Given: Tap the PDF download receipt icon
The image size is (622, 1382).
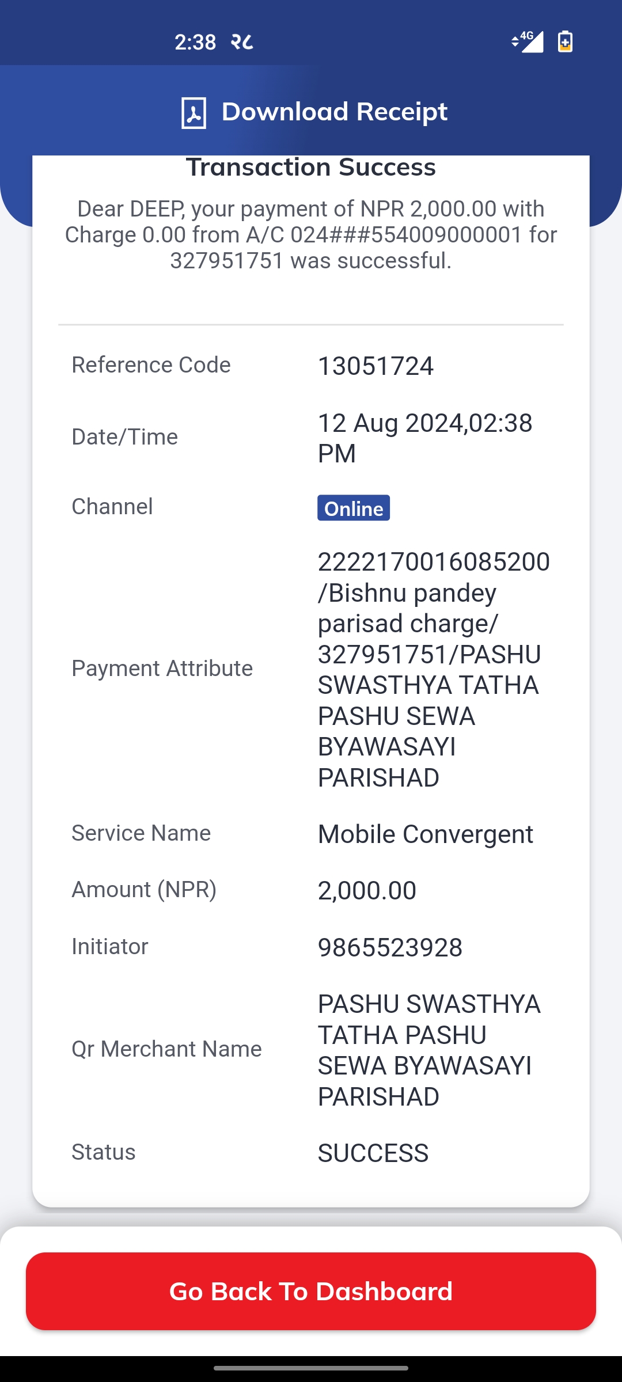Looking at the screenshot, I should coord(194,113).
